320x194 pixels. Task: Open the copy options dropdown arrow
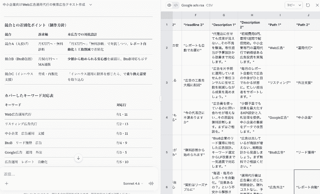tap(300, 5)
